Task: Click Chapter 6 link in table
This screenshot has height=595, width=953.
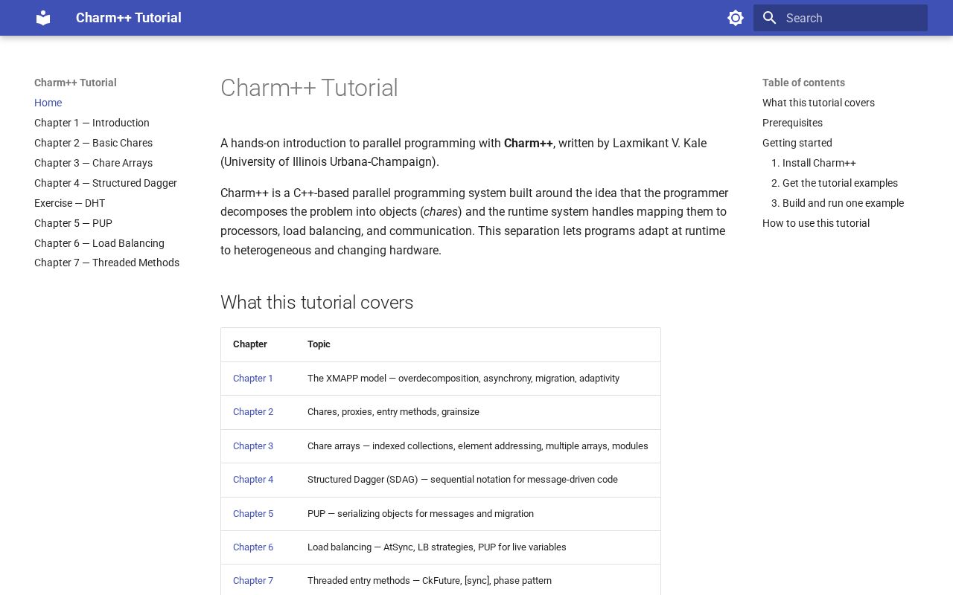Action: coord(253,547)
